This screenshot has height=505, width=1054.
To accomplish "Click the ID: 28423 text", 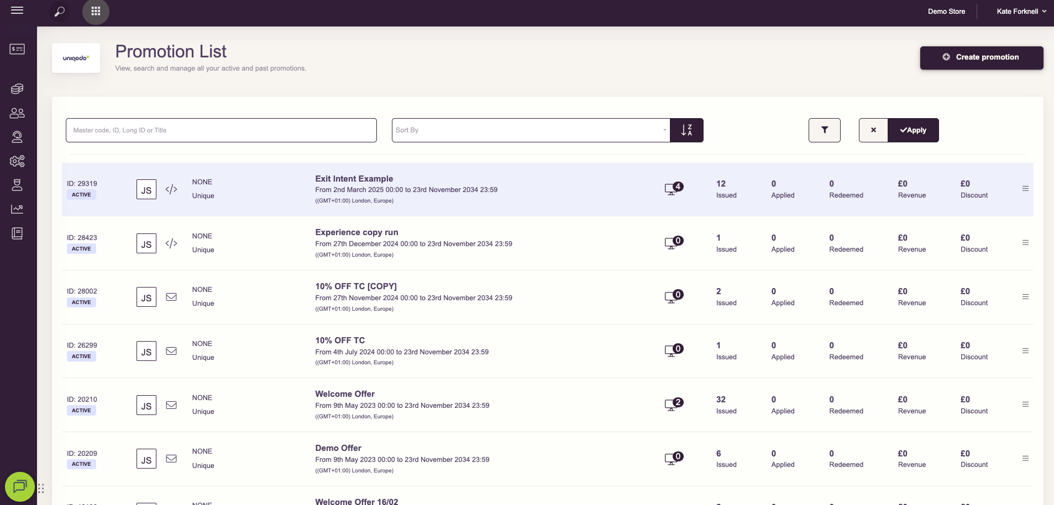I will 82,238.
